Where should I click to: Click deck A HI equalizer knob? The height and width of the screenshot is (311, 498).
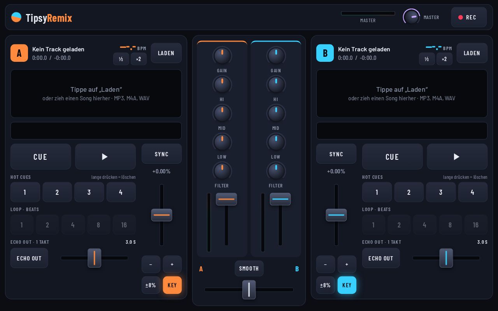click(222, 85)
